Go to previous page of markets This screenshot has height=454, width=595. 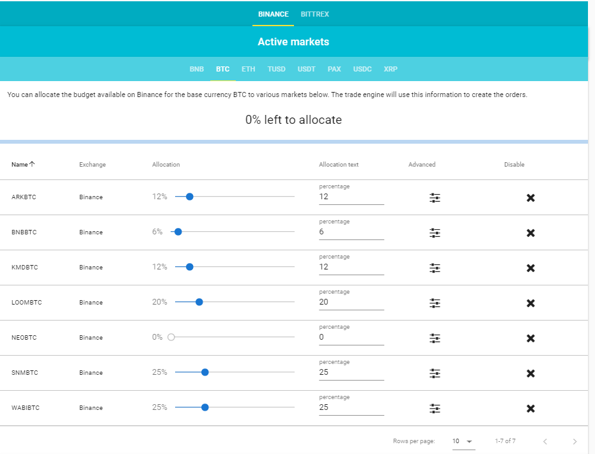click(545, 441)
